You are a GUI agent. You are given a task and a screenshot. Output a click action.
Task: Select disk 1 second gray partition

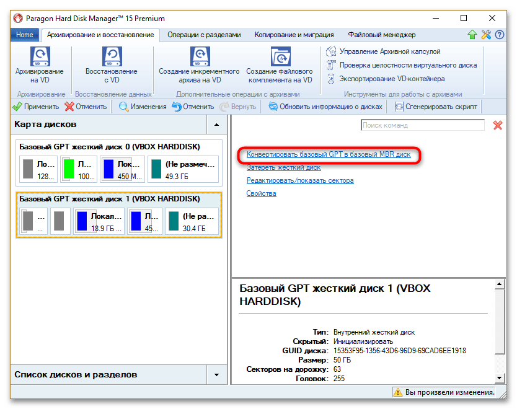point(60,221)
